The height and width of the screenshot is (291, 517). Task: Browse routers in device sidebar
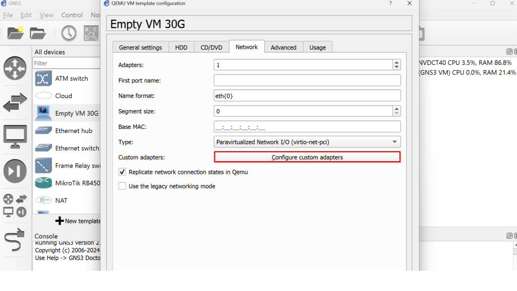(15, 68)
